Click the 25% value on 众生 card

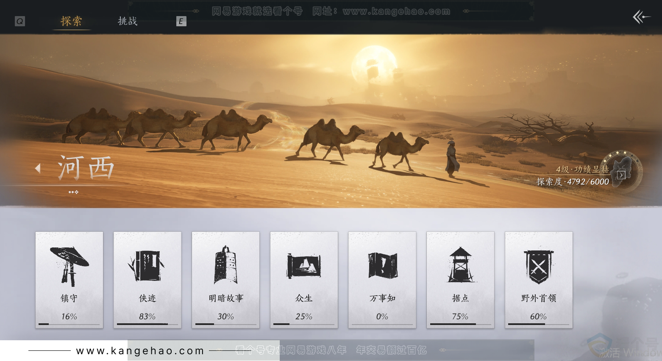(x=304, y=317)
